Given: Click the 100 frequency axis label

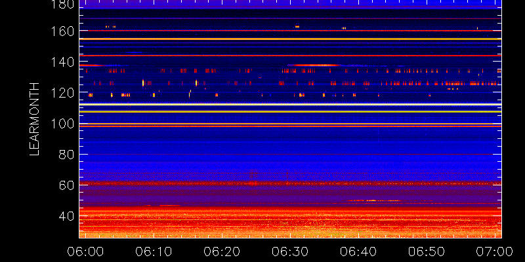Looking at the screenshot, I should (62, 124).
